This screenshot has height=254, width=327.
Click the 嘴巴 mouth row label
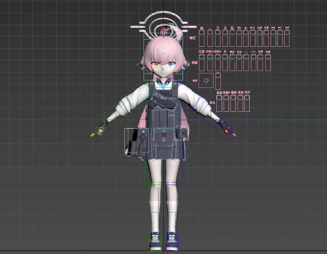192,38
